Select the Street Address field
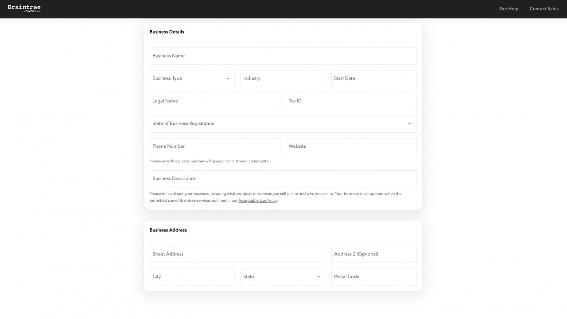Image resolution: width=567 pixels, height=319 pixels. (x=237, y=254)
